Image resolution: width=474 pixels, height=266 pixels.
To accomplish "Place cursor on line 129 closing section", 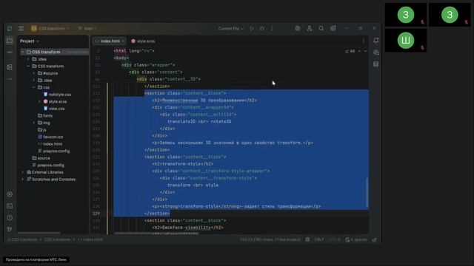I will [x=157, y=214].
